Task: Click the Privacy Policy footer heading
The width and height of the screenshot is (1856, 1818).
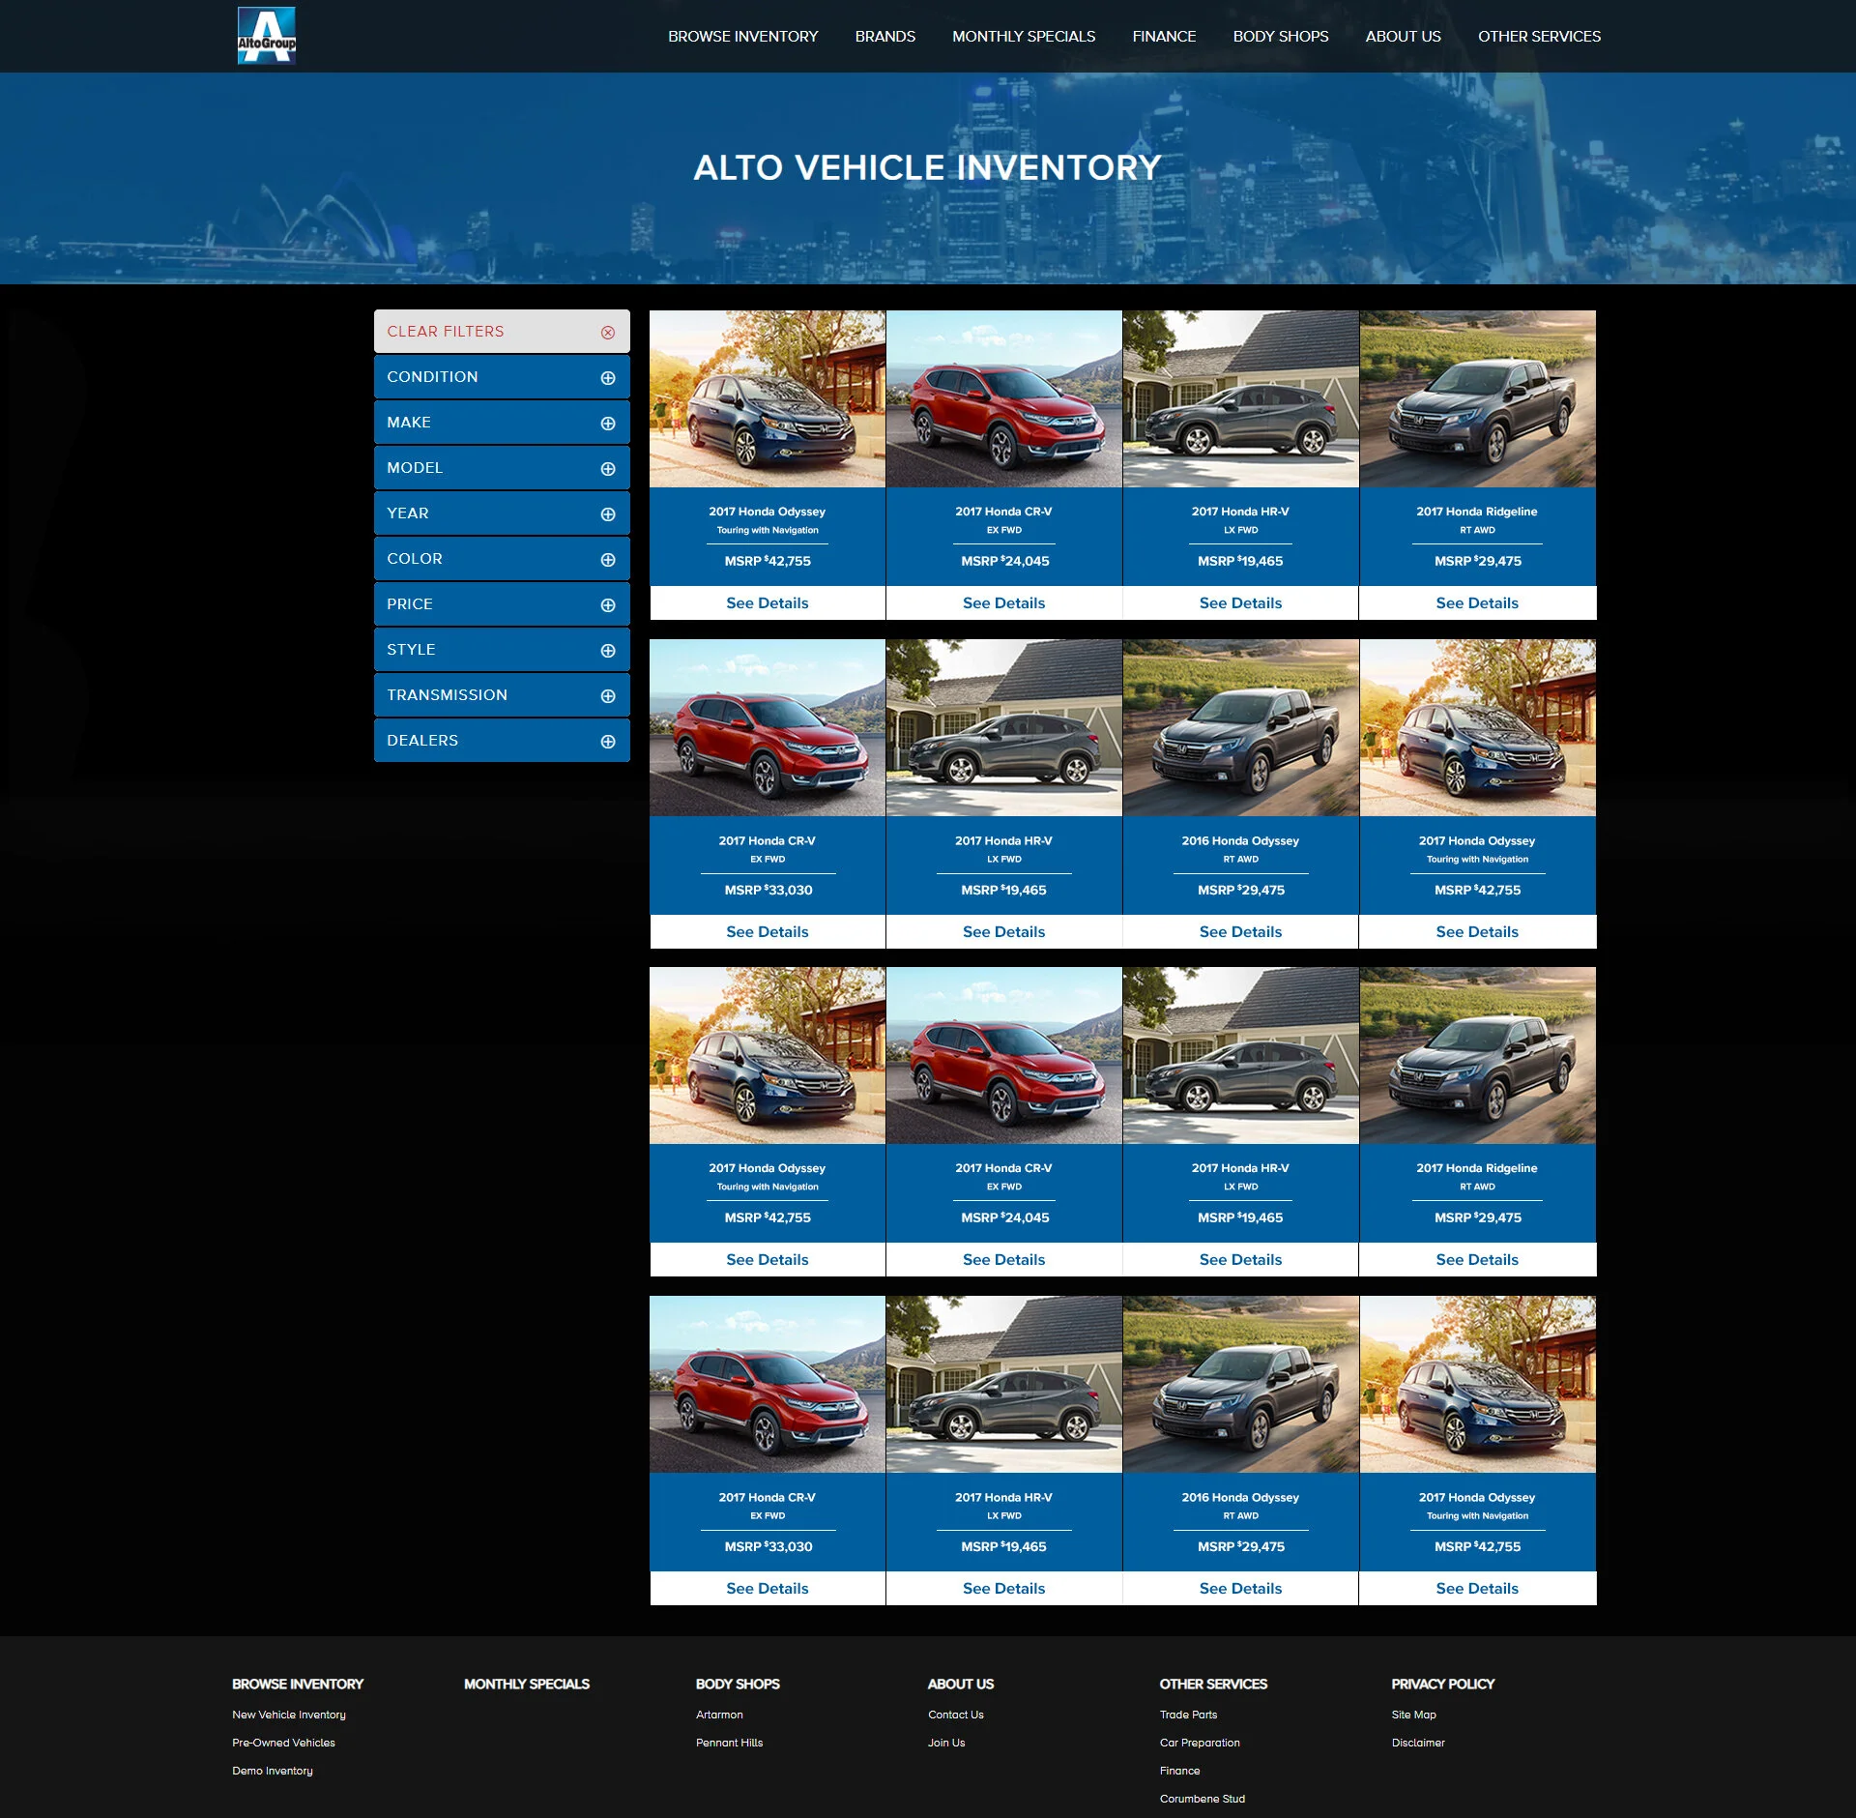Action: (x=1442, y=1685)
